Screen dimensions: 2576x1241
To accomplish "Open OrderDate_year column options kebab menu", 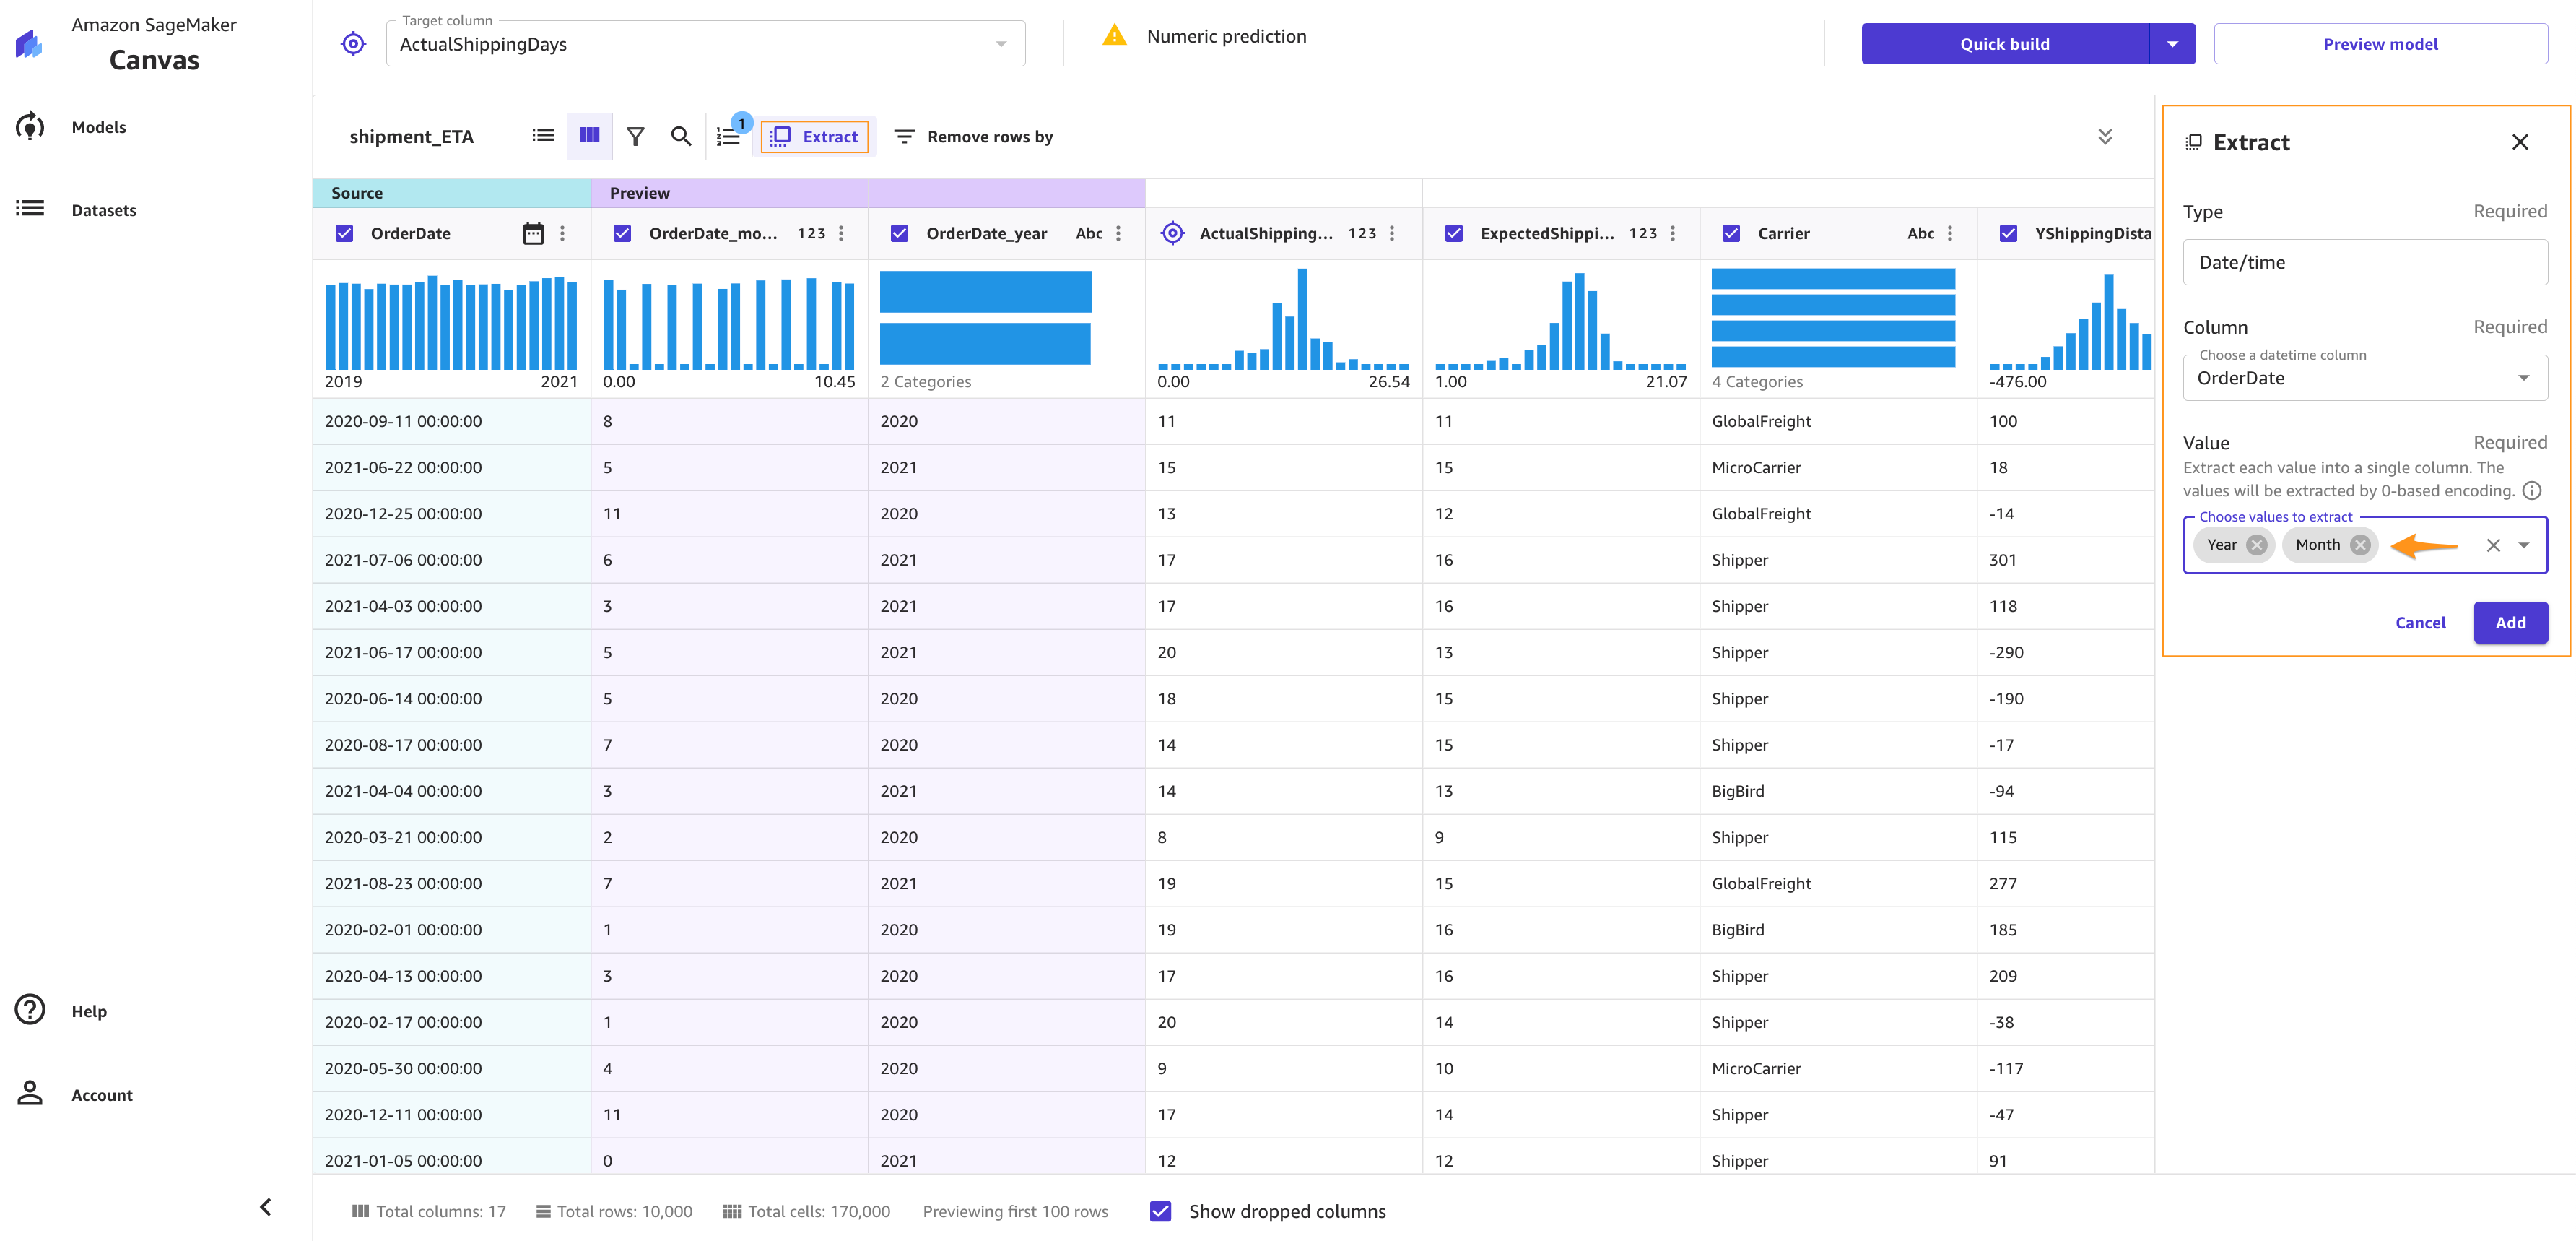I will pyautogui.click(x=1118, y=233).
